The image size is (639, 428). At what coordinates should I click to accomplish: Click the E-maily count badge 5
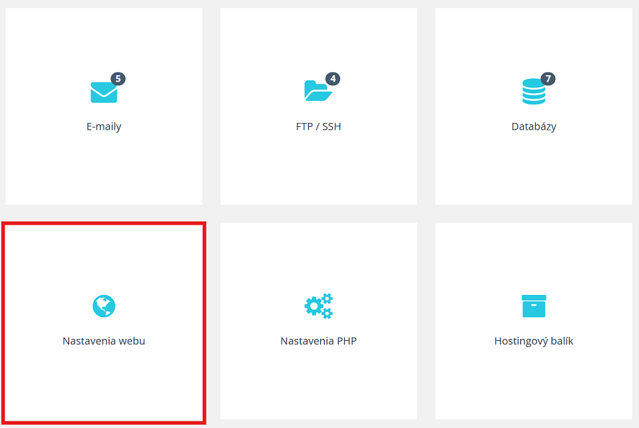118,78
